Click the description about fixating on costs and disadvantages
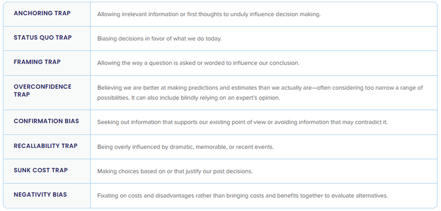Screen dimensions: 441x211 (242, 196)
